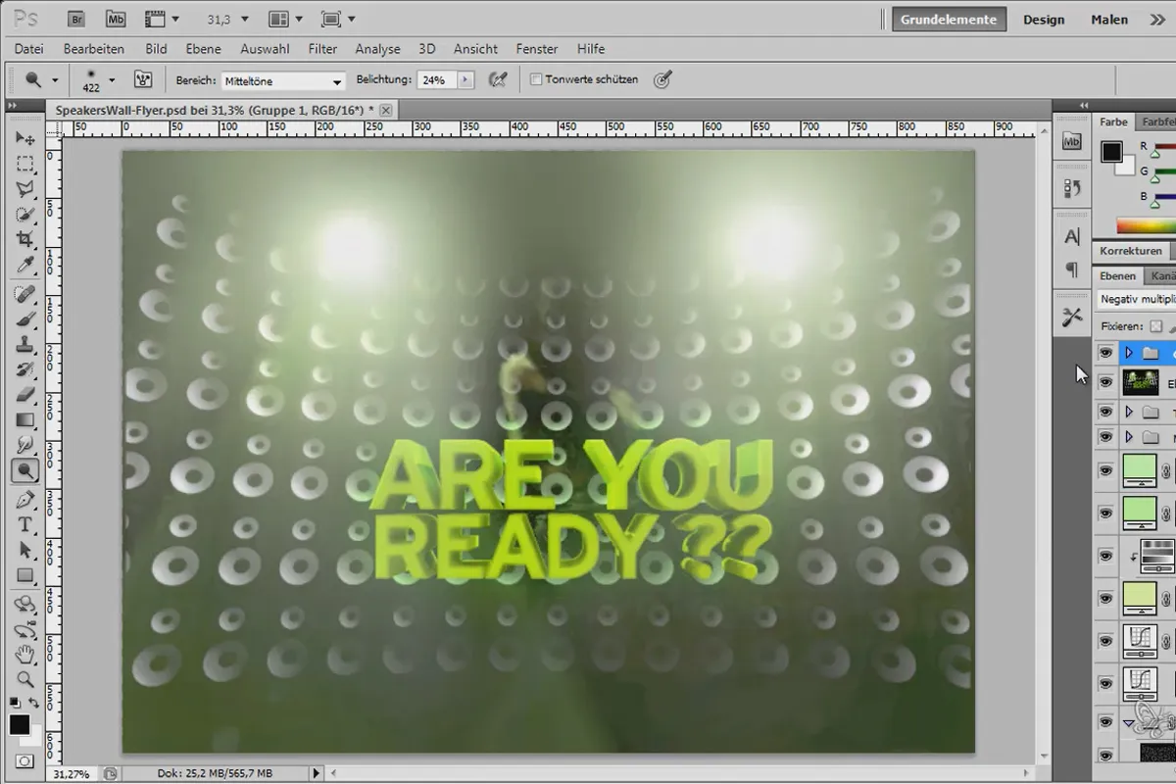Select the Brush tool
This screenshot has height=784, width=1176.
[x=24, y=319]
